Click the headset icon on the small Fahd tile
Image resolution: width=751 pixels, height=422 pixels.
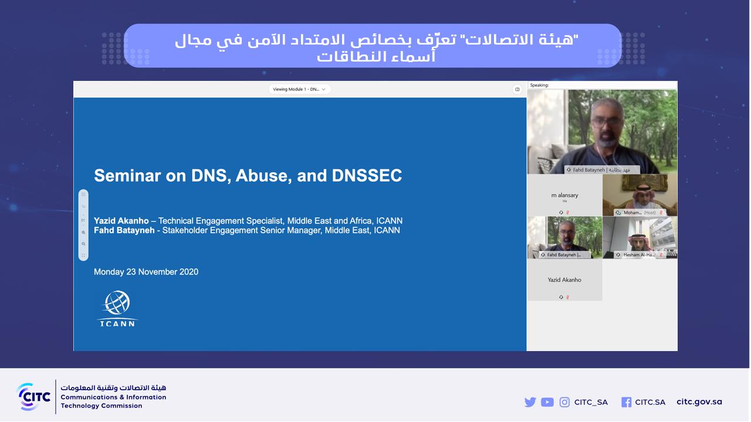pos(543,255)
